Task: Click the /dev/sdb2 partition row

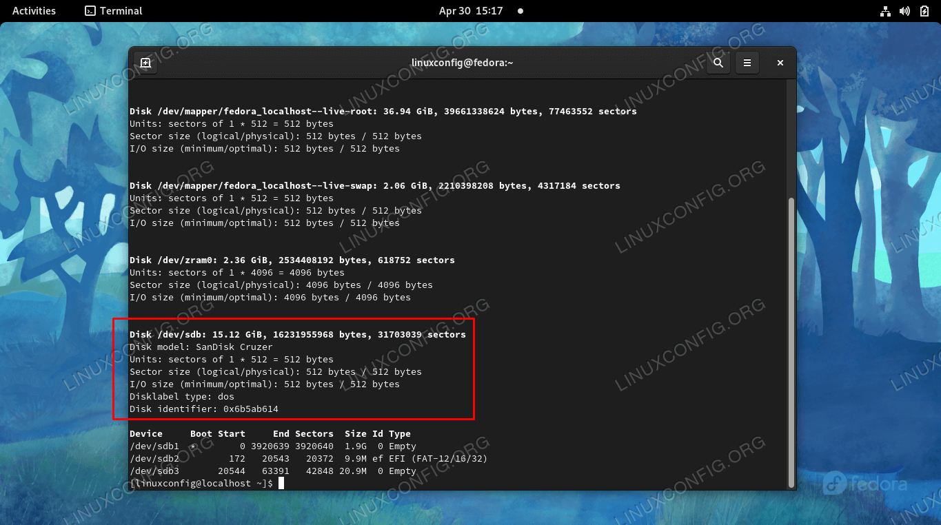Action: point(308,459)
